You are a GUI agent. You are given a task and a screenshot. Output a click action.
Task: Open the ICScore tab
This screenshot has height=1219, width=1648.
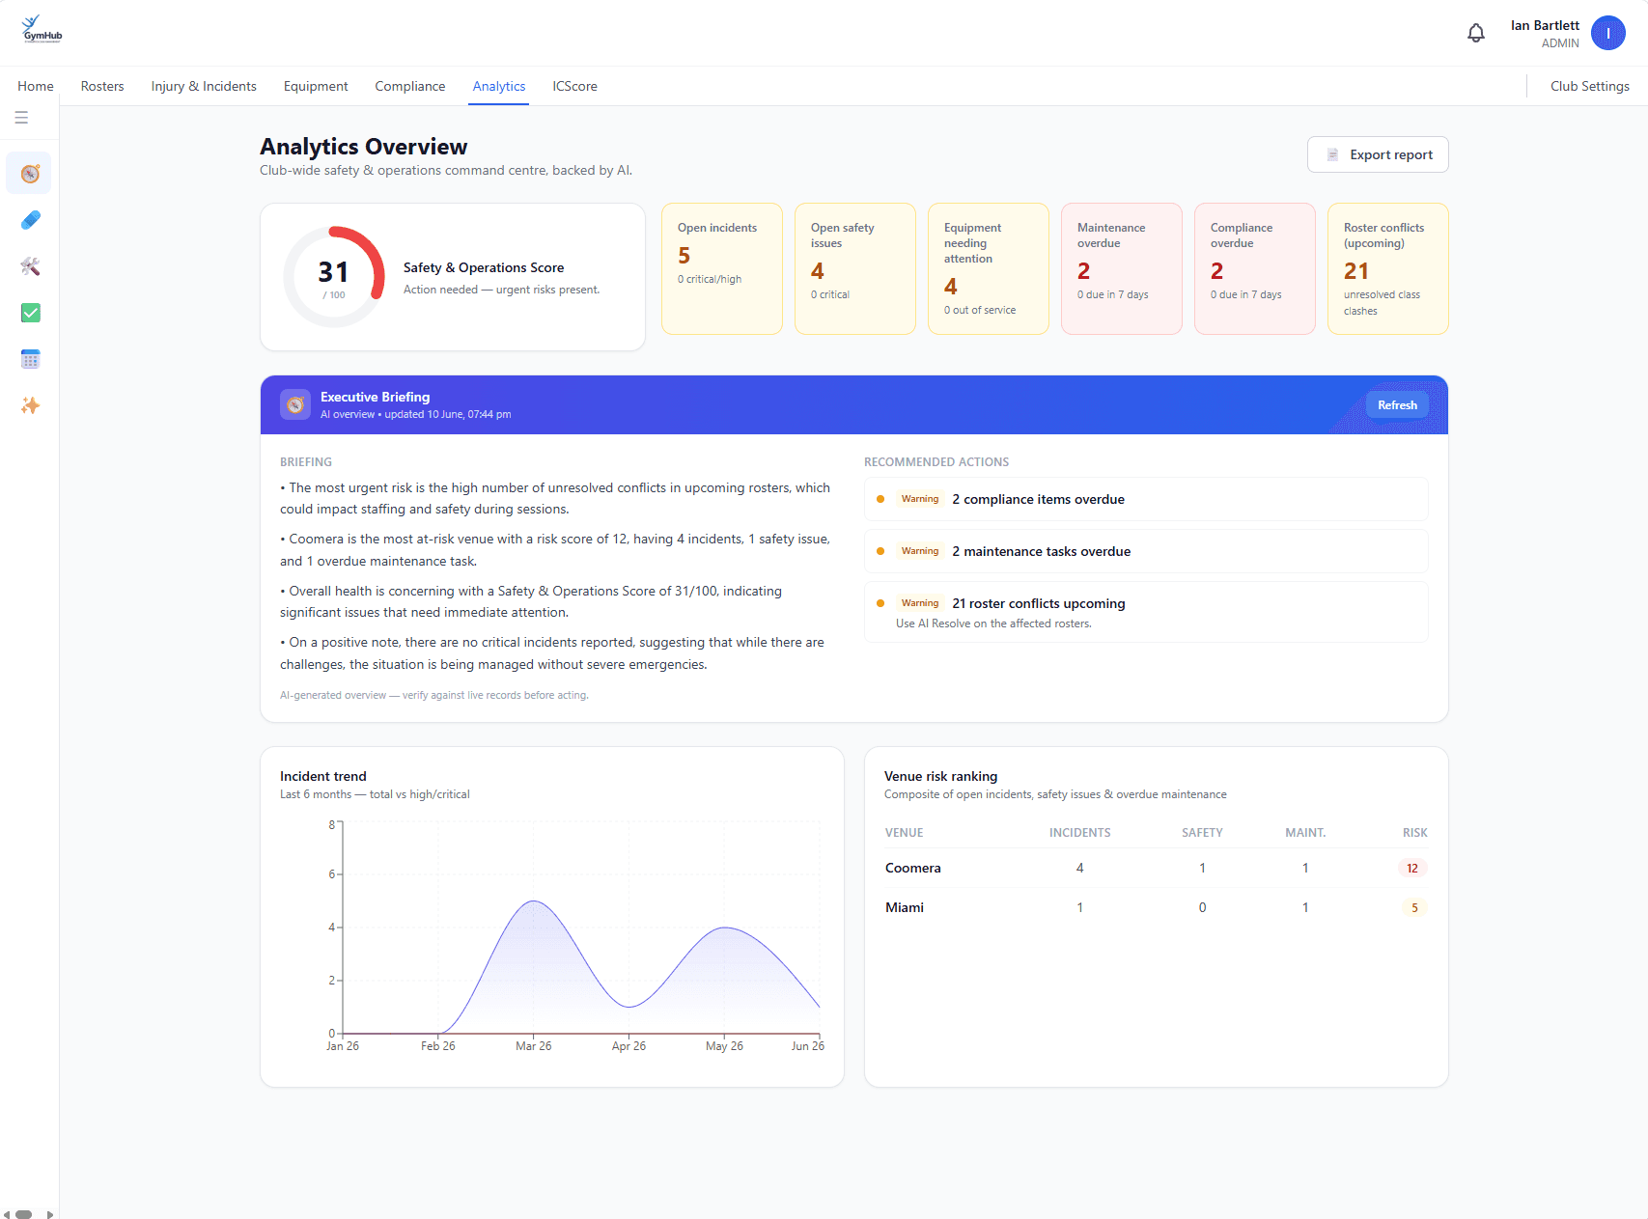pyautogui.click(x=574, y=86)
